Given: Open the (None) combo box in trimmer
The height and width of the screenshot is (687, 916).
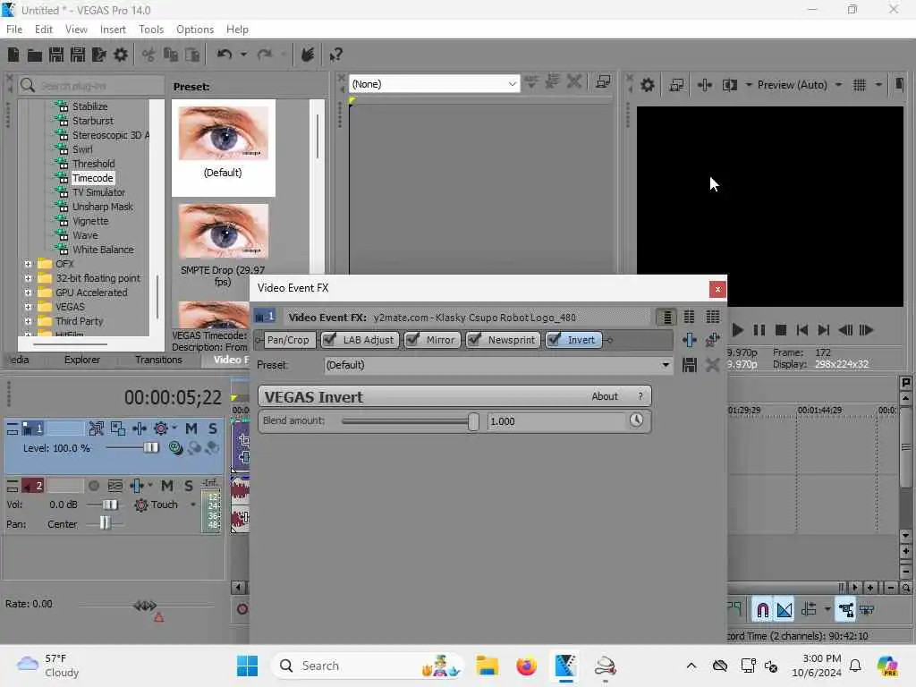Looking at the screenshot, I should coord(512,84).
